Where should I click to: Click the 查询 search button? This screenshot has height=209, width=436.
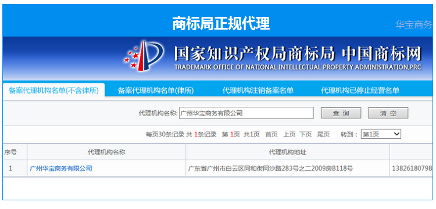tap(341, 113)
